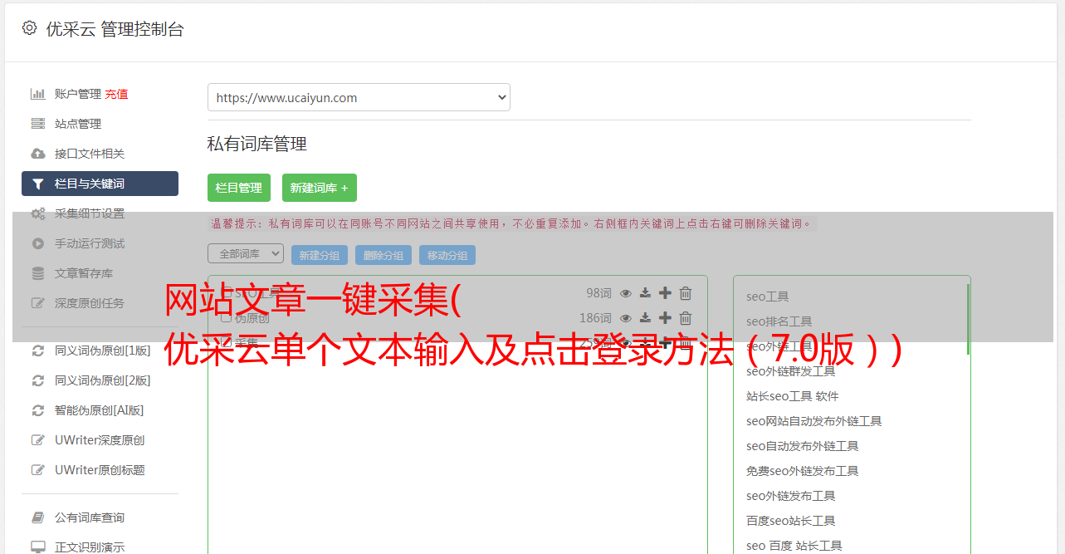Click the red 充值 link
1065x554 pixels.
point(116,94)
